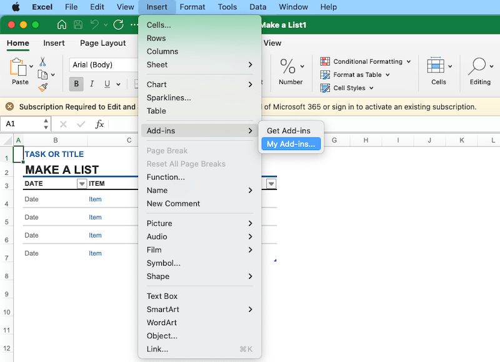Choose Sparklines... from Insert menu

click(x=199, y=98)
